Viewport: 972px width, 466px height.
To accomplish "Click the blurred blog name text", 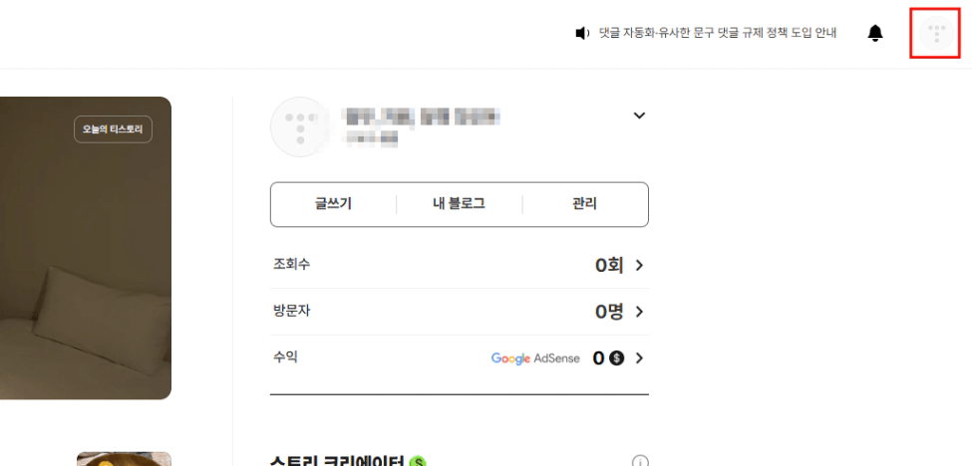I will [x=419, y=117].
